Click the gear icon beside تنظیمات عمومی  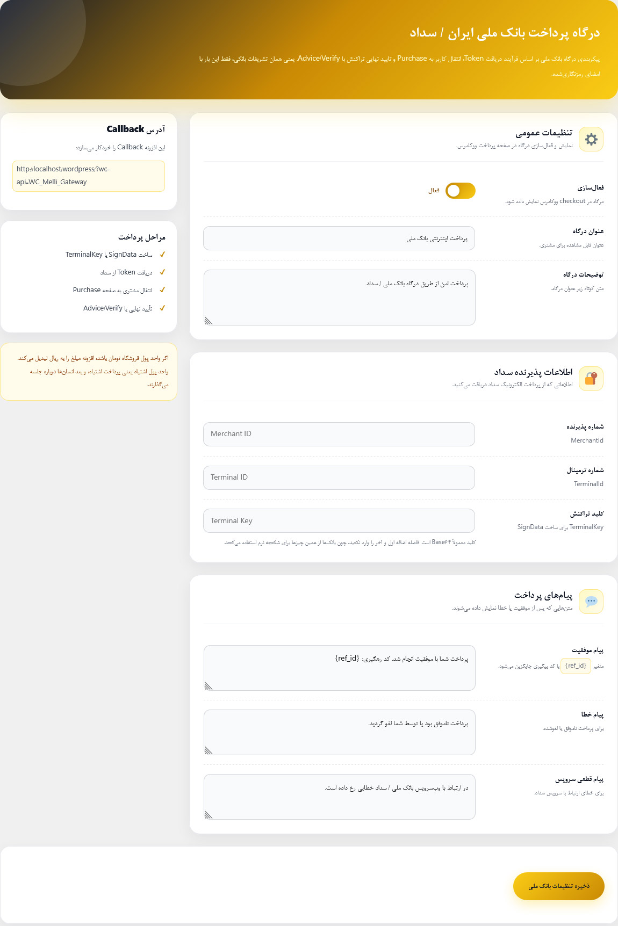coord(591,139)
